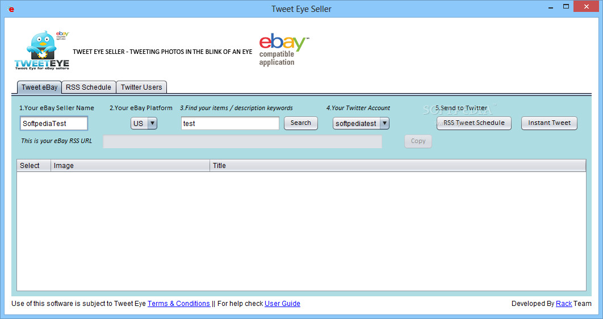Click the '2.Your eBay Platform' label
The width and height of the screenshot is (603, 319).
141,108
